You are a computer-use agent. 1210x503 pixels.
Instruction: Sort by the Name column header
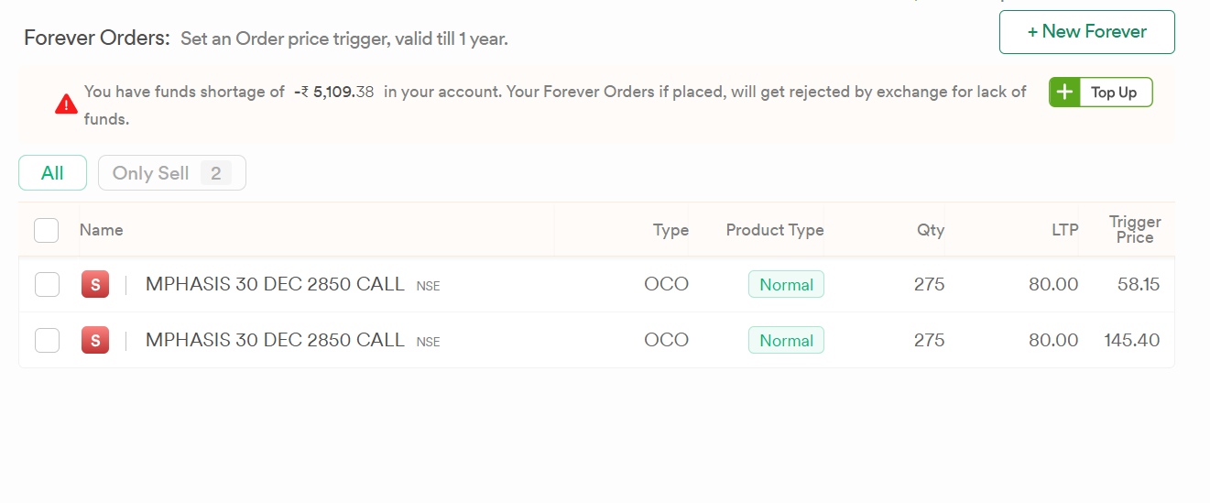[101, 230]
